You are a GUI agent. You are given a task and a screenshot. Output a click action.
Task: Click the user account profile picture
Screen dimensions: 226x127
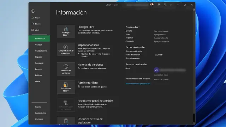point(152,5)
